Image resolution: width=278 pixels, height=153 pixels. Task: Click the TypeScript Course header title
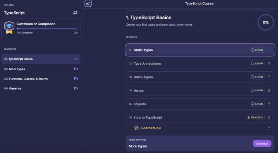(x=199, y=4)
